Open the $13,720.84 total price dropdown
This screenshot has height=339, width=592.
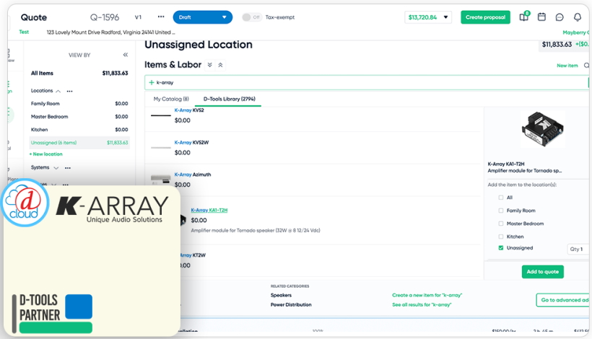428,17
